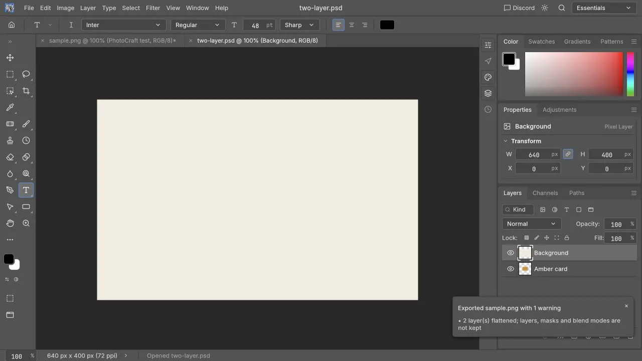Select the Brush tool
This screenshot has height=361, width=642.
coord(26,124)
